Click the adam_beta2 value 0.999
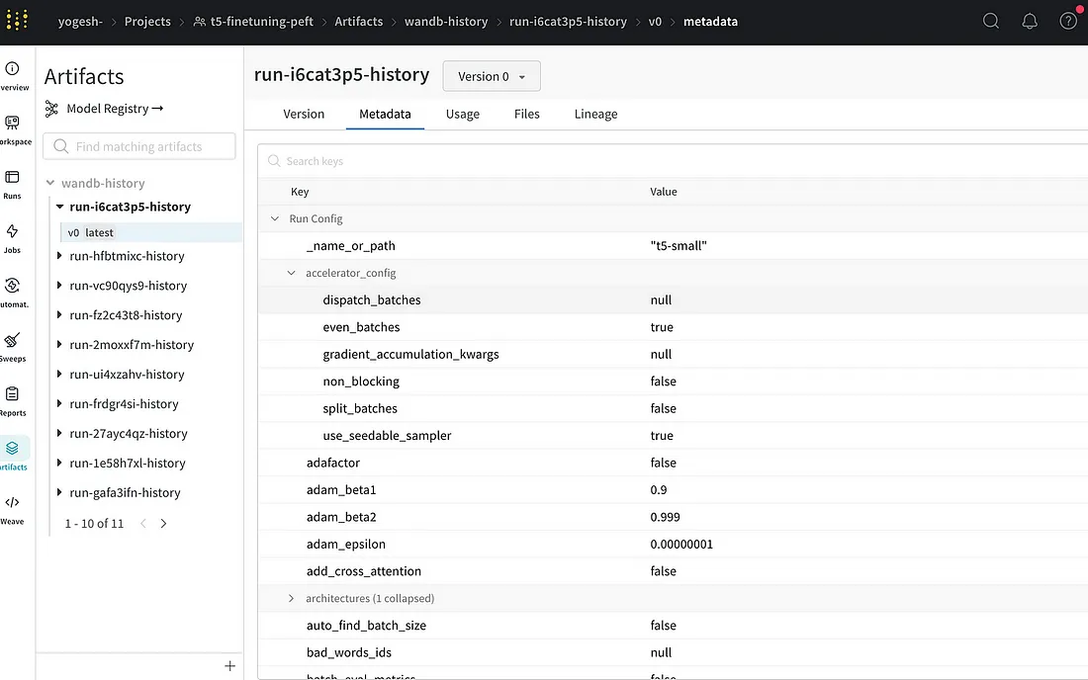Screen dimensions: 1088x680 click(665, 517)
